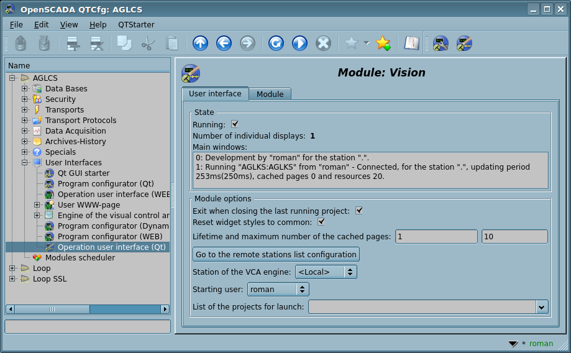
Task: Open the File menu
Action: tap(16, 24)
